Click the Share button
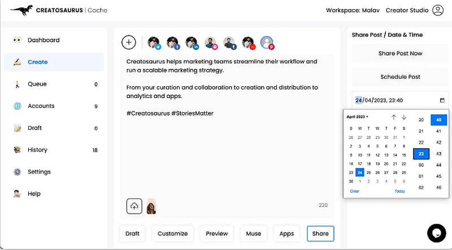452x250 pixels. coord(320,234)
